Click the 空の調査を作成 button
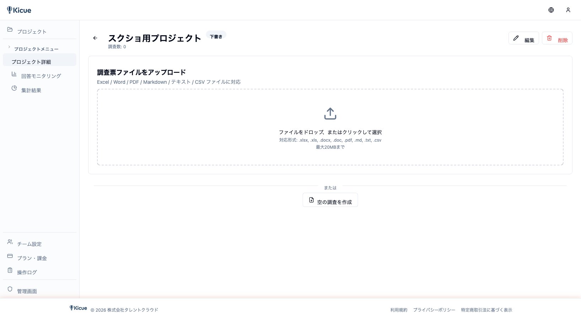This screenshot has width=581, height=317. (x=330, y=200)
